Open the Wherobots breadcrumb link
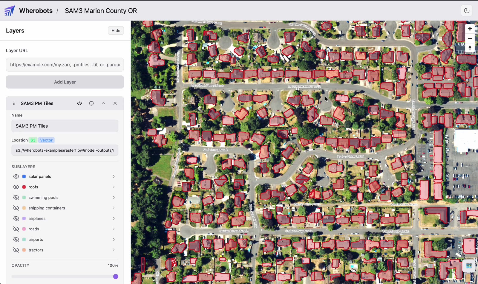478x284 pixels. coord(36,11)
